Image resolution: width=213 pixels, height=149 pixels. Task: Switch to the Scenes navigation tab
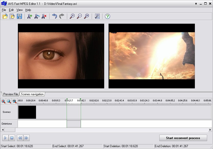click(x=32, y=94)
